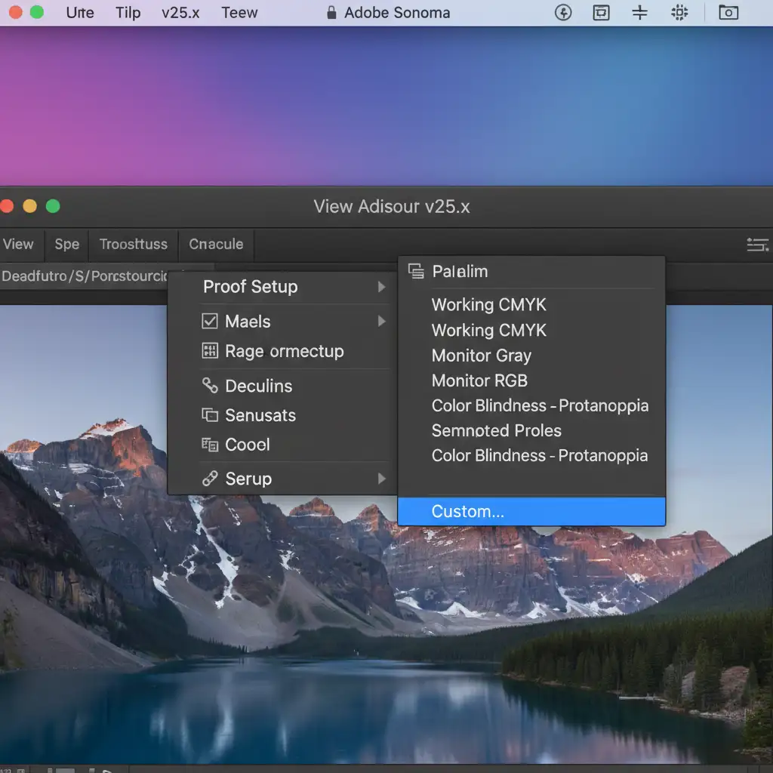
Task: Choose Monitor RGB proof option
Action: click(479, 380)
